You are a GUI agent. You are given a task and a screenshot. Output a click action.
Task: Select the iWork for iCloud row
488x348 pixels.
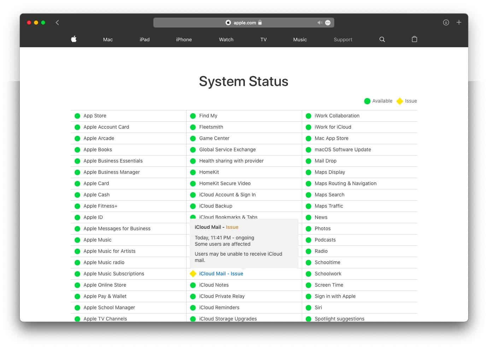(x=360, y=127)
